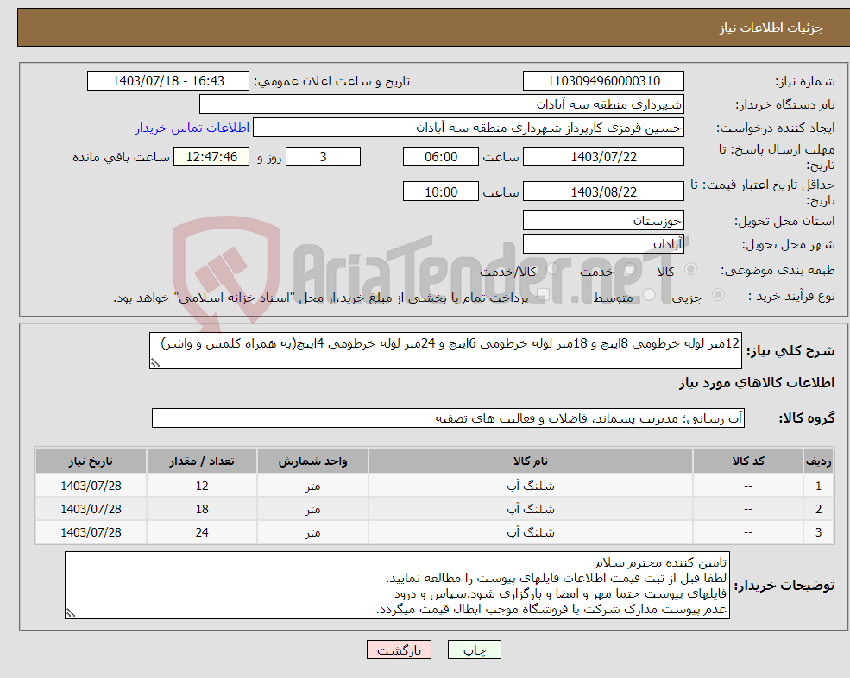Click the announcement date field 1403/07/18 - 16:43

tap(168, 81)
